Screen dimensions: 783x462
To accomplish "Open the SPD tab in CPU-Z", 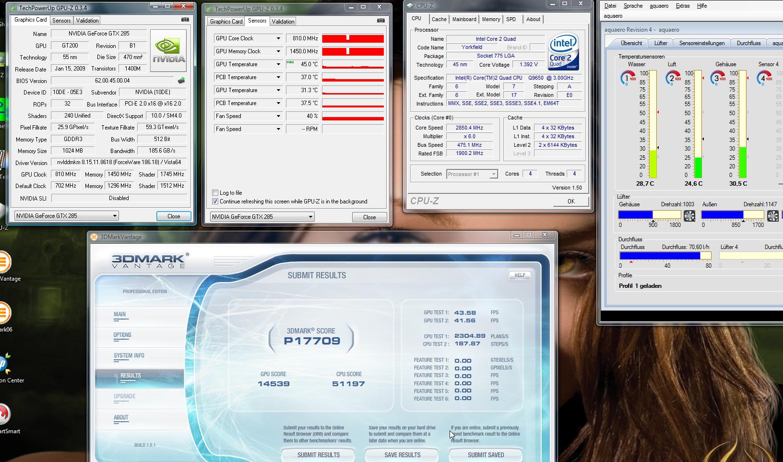I will 511,19.
